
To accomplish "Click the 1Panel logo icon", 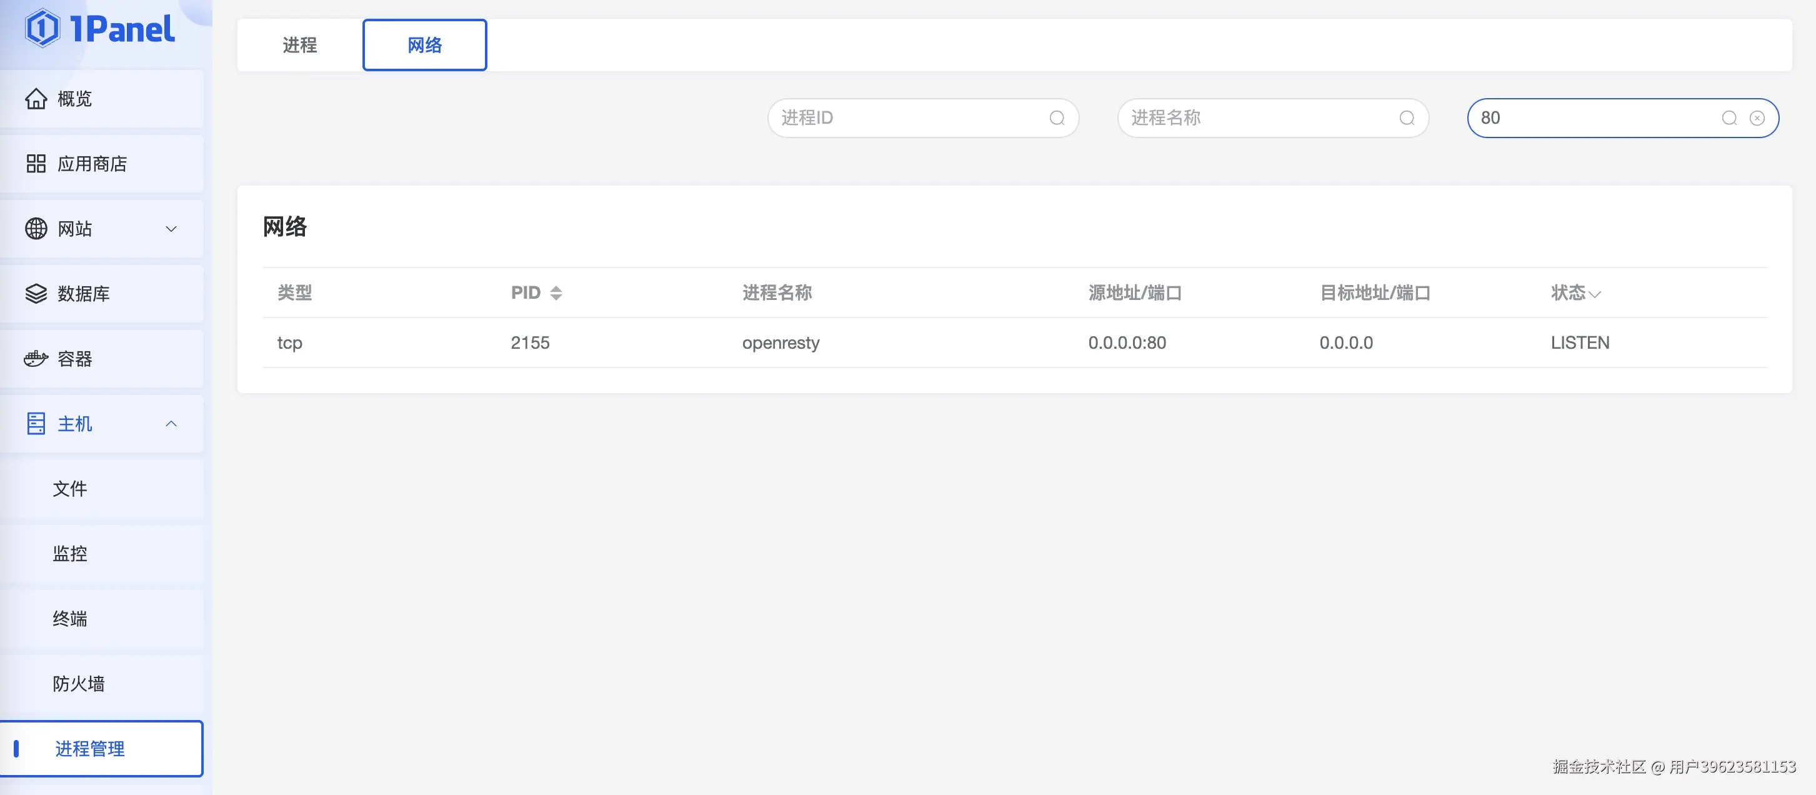I will pos(42,28).
